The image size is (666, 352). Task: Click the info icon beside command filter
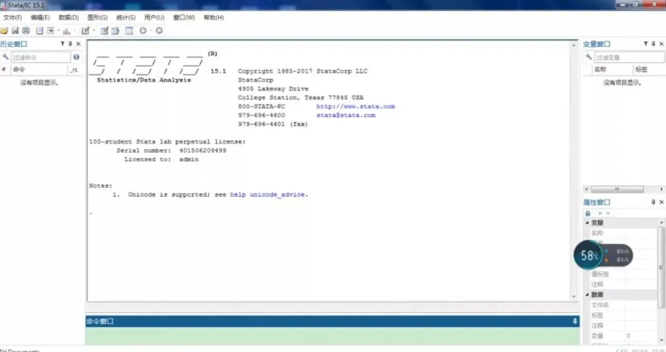pyautogui.click(x=76, y=57)
